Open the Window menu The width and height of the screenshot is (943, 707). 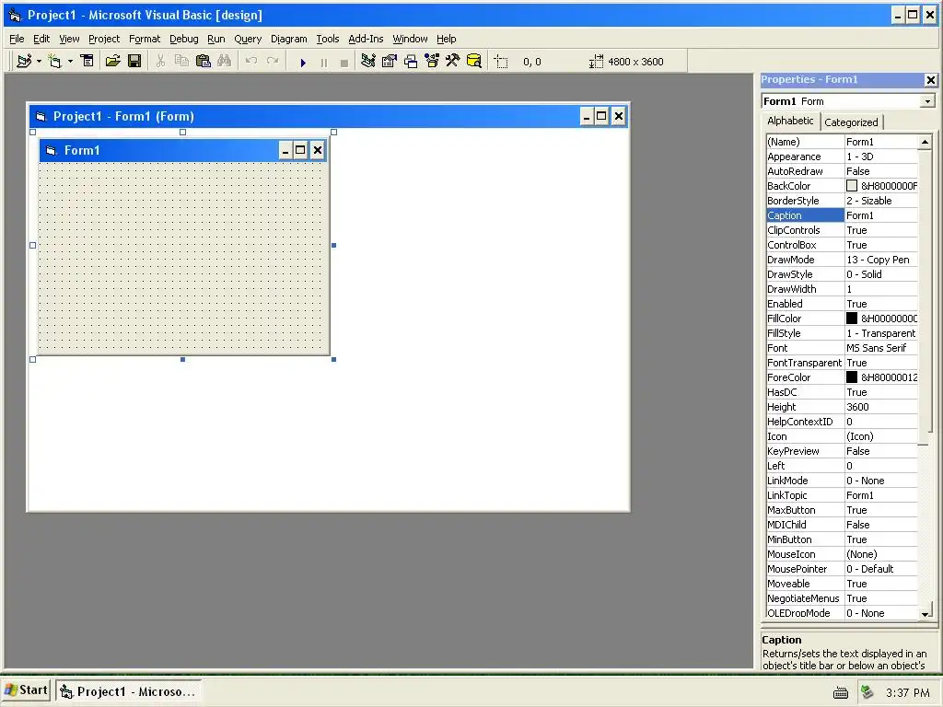pyautogui.click(x=410, y=39)
